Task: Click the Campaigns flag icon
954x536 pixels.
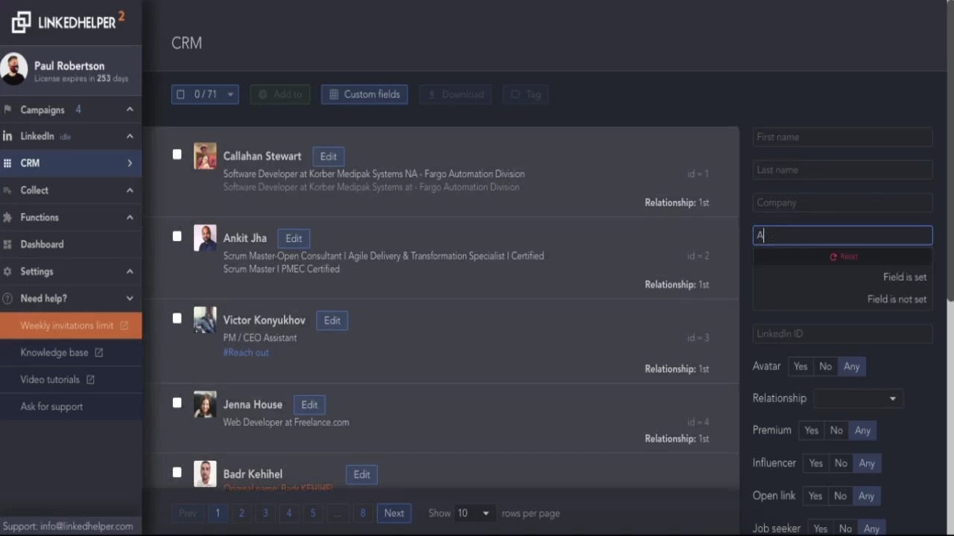Action: click(7, 109)
